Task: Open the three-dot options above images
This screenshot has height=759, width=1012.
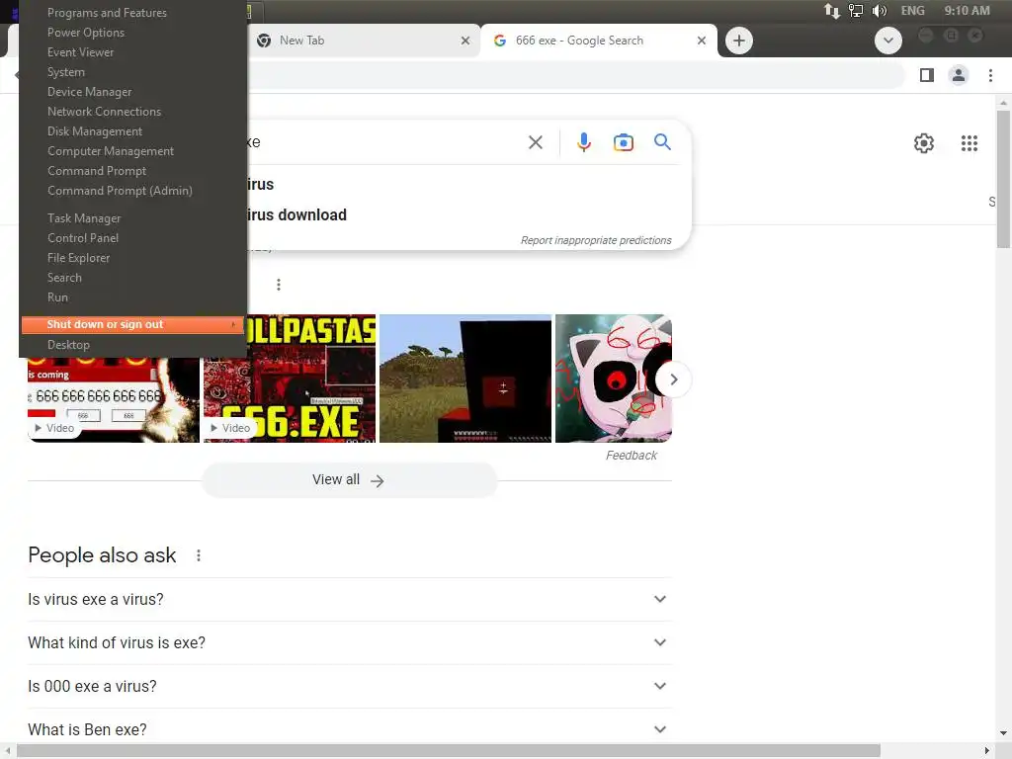Action: (x=278, y=285)
